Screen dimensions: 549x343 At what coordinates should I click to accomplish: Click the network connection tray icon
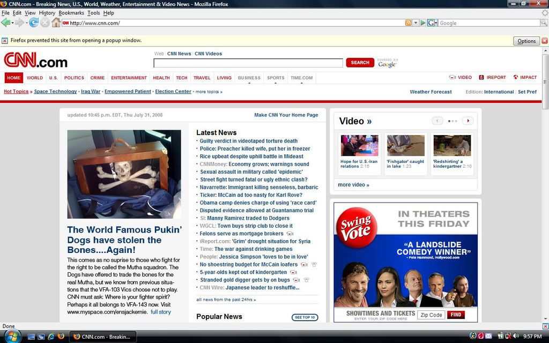(508, 336)
